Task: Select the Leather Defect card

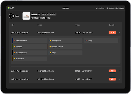Action: pos(65,47)
